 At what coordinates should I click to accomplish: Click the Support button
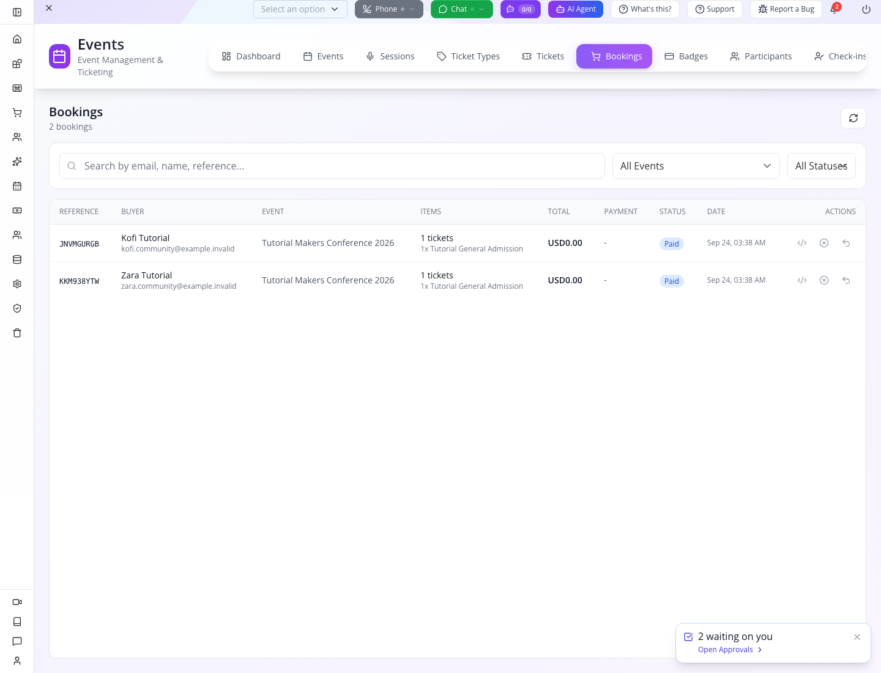[x=715, y=9]
